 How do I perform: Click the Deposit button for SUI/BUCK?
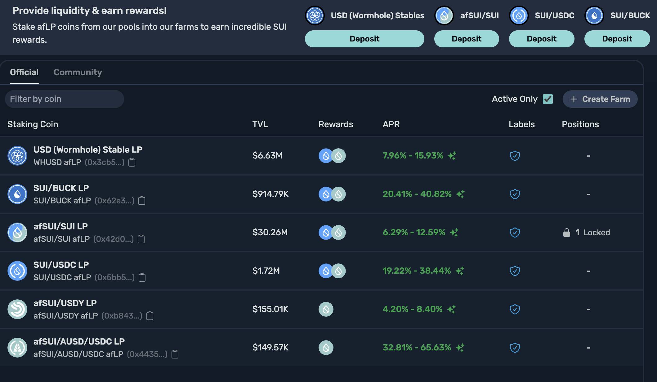617,39
